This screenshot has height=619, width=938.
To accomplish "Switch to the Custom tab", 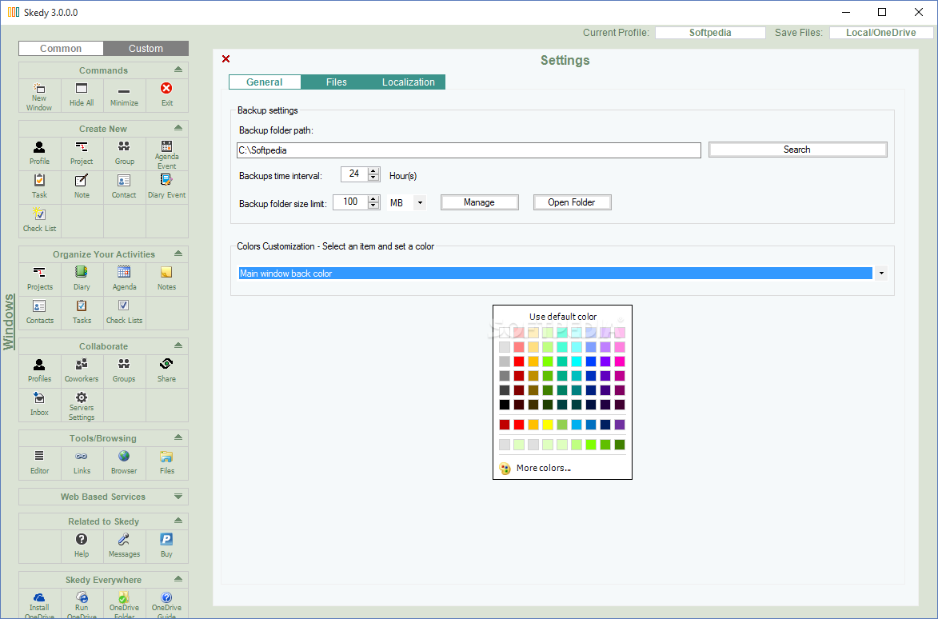I will pyautogui.click(x=146, y=49).
